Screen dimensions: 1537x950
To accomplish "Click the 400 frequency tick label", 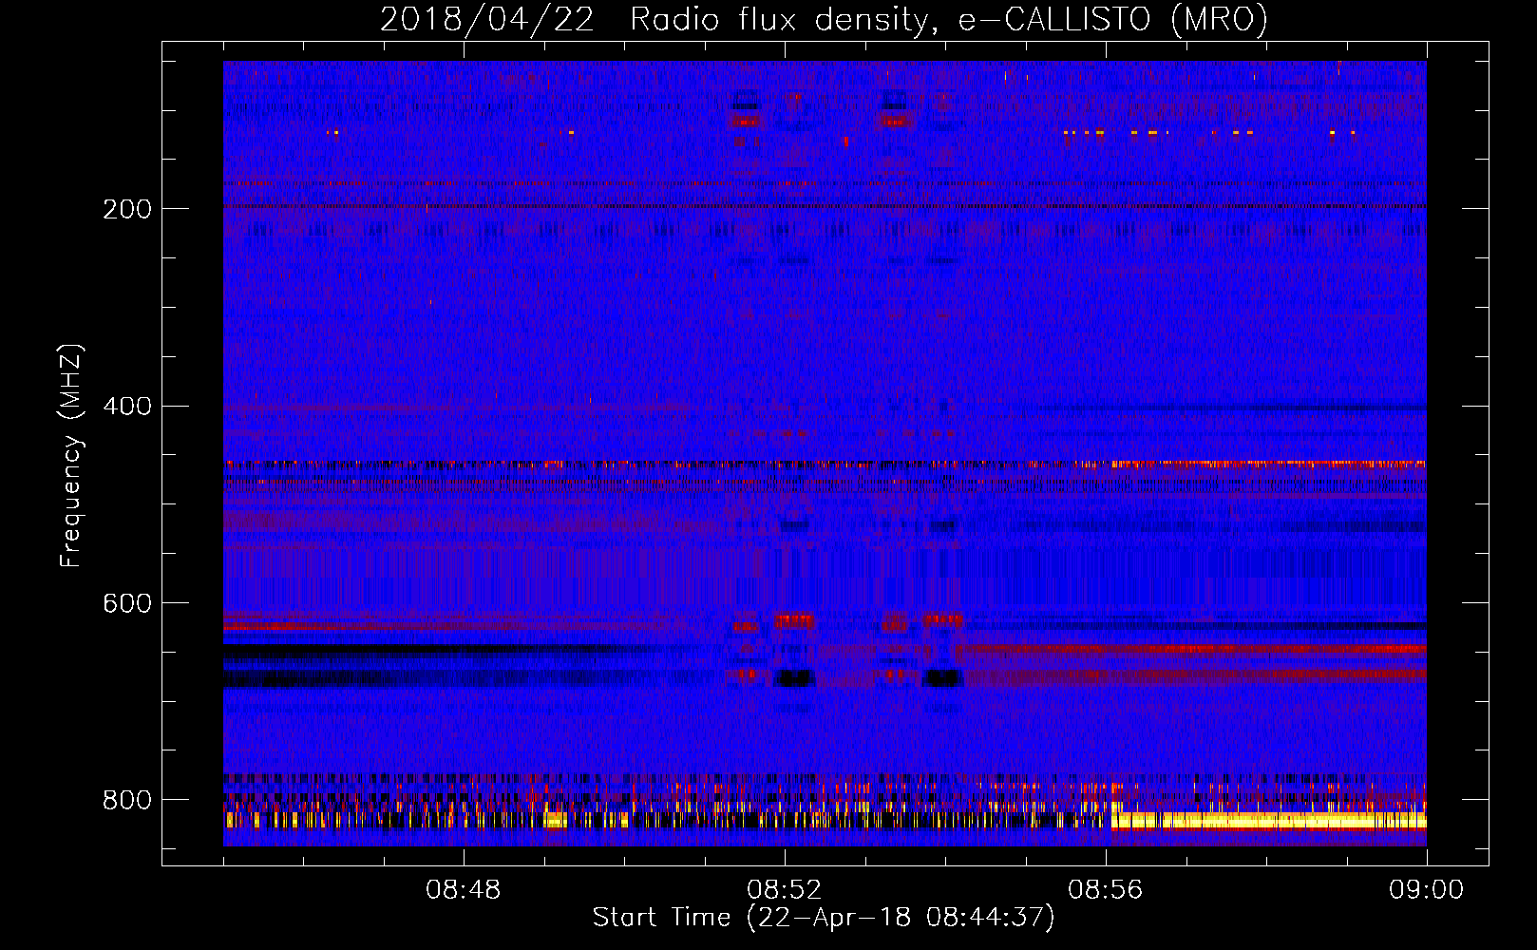I will tap(127, 407).
